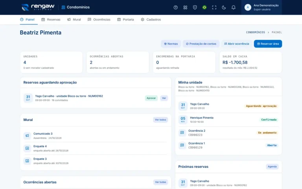Click the Ocorrências abertas stat card
Viewport: 302px width, 189px height.
coord(118,62)
